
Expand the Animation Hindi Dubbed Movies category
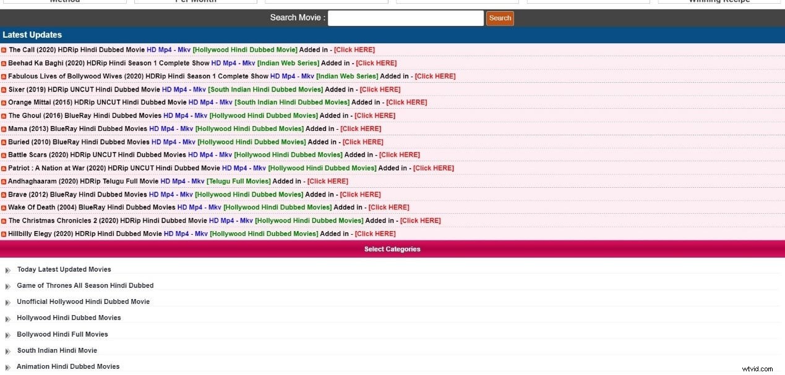click(x=68, y=366)
